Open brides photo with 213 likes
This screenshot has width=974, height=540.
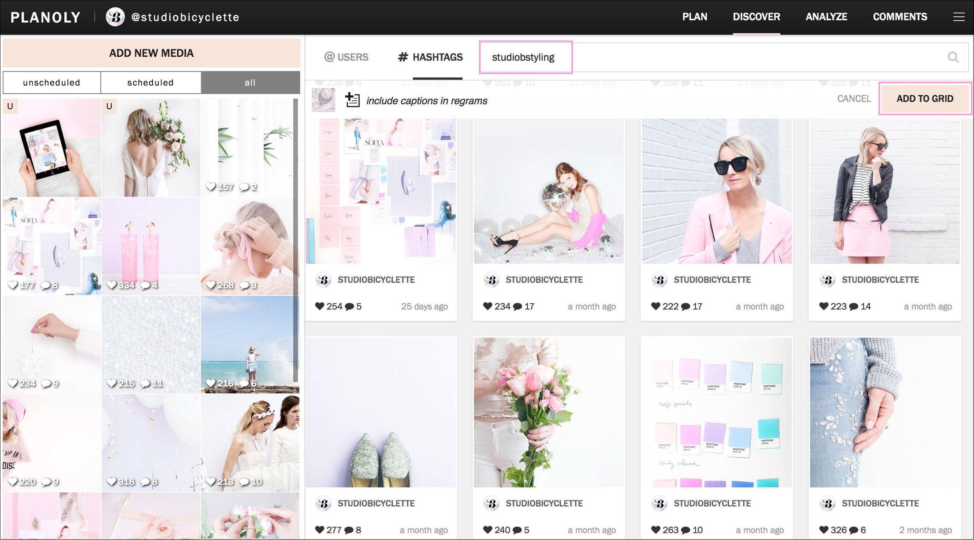pyautogui.click(x=250, y=443)
